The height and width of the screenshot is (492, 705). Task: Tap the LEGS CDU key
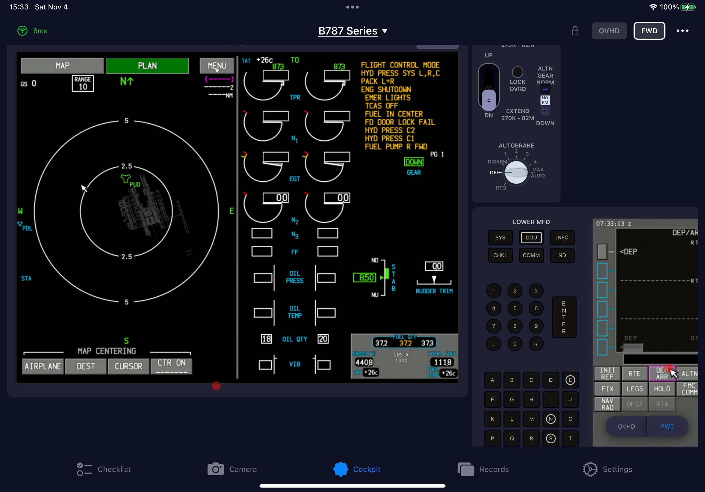tap(634, 389)
